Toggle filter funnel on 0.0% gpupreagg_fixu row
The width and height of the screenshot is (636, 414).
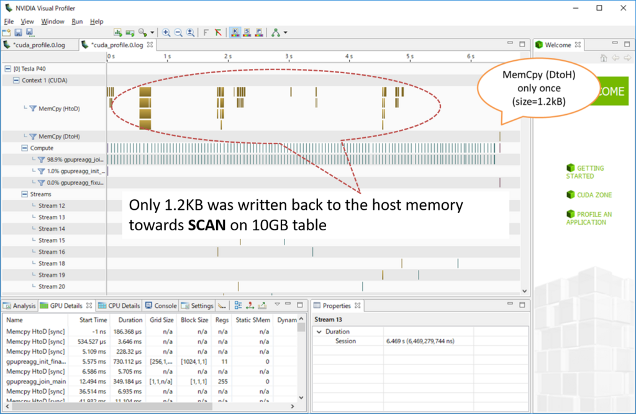pyautogui.click(x=41, y=183)
